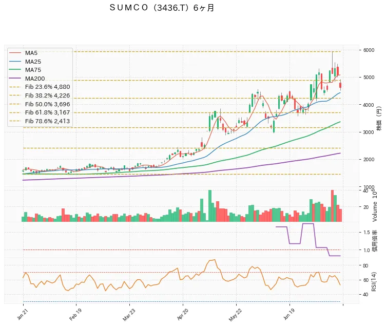Click the MA25 blue line swatch in legend
Screen dimensions: 386x326
point(15,62)
